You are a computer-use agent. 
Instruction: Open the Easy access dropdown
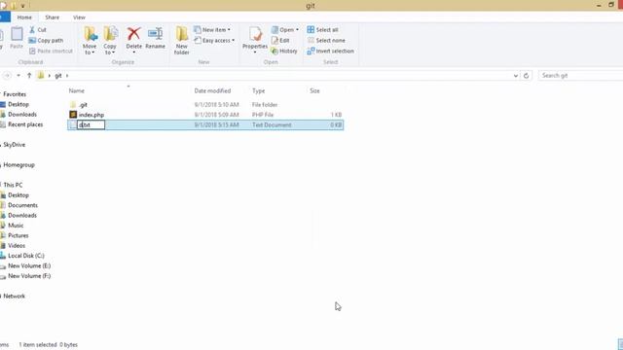[214, 41]
